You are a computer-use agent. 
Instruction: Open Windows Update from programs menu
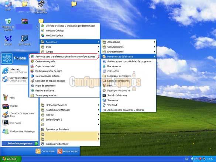tap(70, 35)
